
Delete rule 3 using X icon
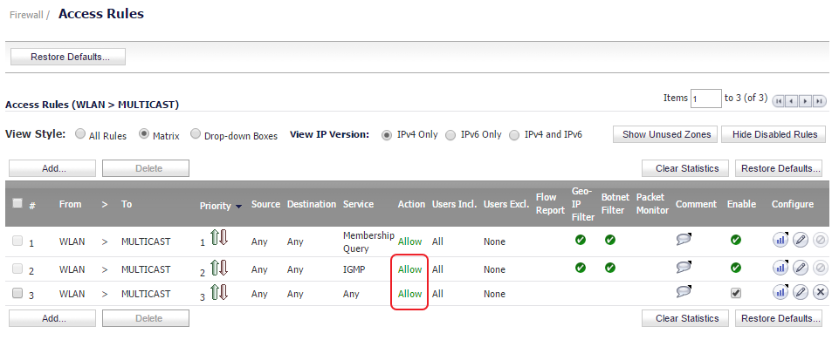821,292
